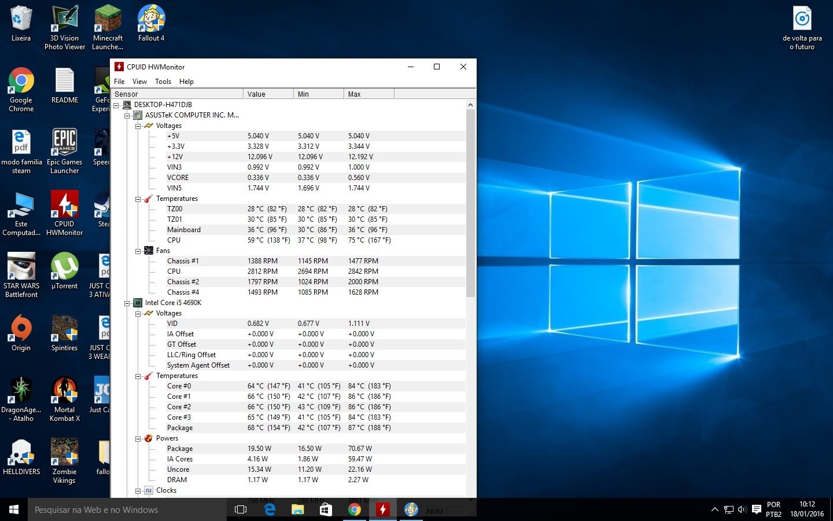The width and height of the screenshot is (833, 521).
Task: Select the Fallout 4 desktop icon
Action: [151, 24]
